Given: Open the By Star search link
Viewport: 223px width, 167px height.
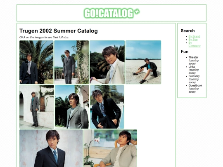Looking at the screenshot, I should click(x=193, y=40).
